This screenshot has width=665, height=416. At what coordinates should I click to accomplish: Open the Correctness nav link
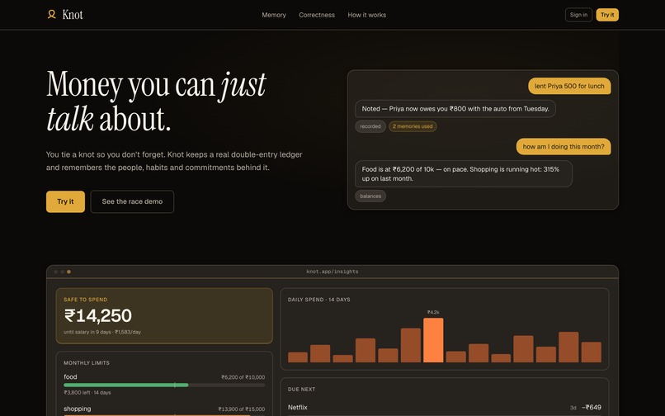coord(317,15)
